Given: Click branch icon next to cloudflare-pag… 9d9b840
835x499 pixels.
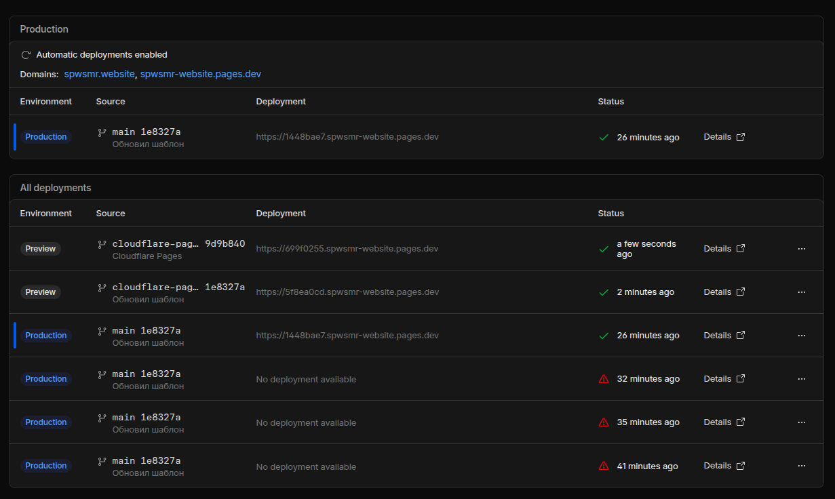Looking at the screenshot, I should (x=102, y=244).
